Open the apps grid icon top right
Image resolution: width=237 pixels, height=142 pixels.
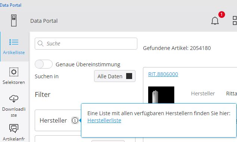coord(235,20)
